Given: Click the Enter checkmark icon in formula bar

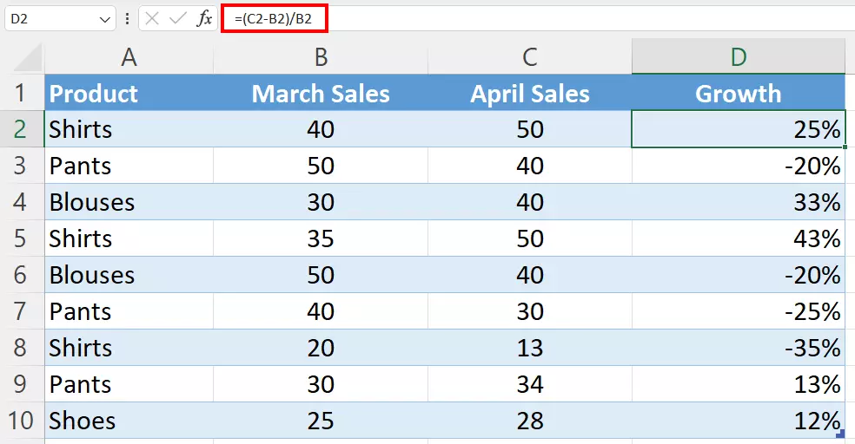Looking at the screenshot, I should point(178,19).
